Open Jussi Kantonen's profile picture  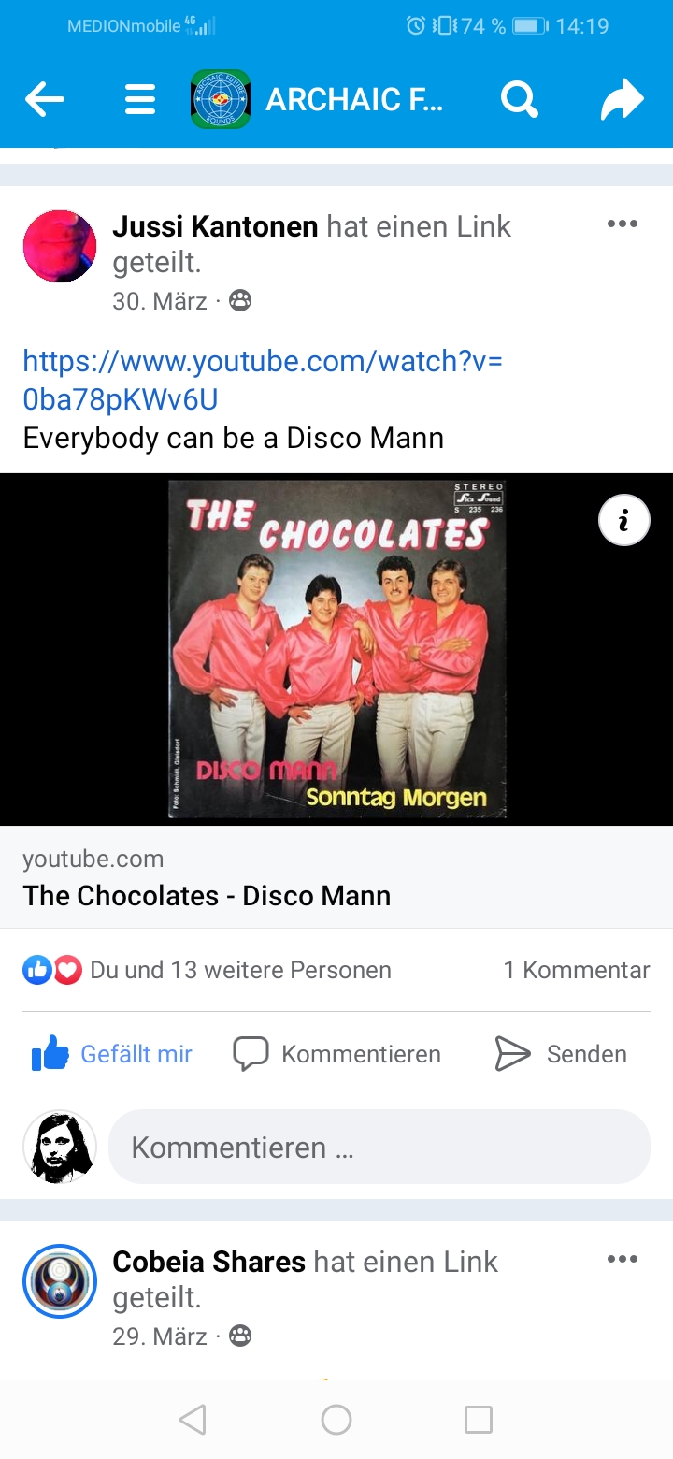[60, 246]
